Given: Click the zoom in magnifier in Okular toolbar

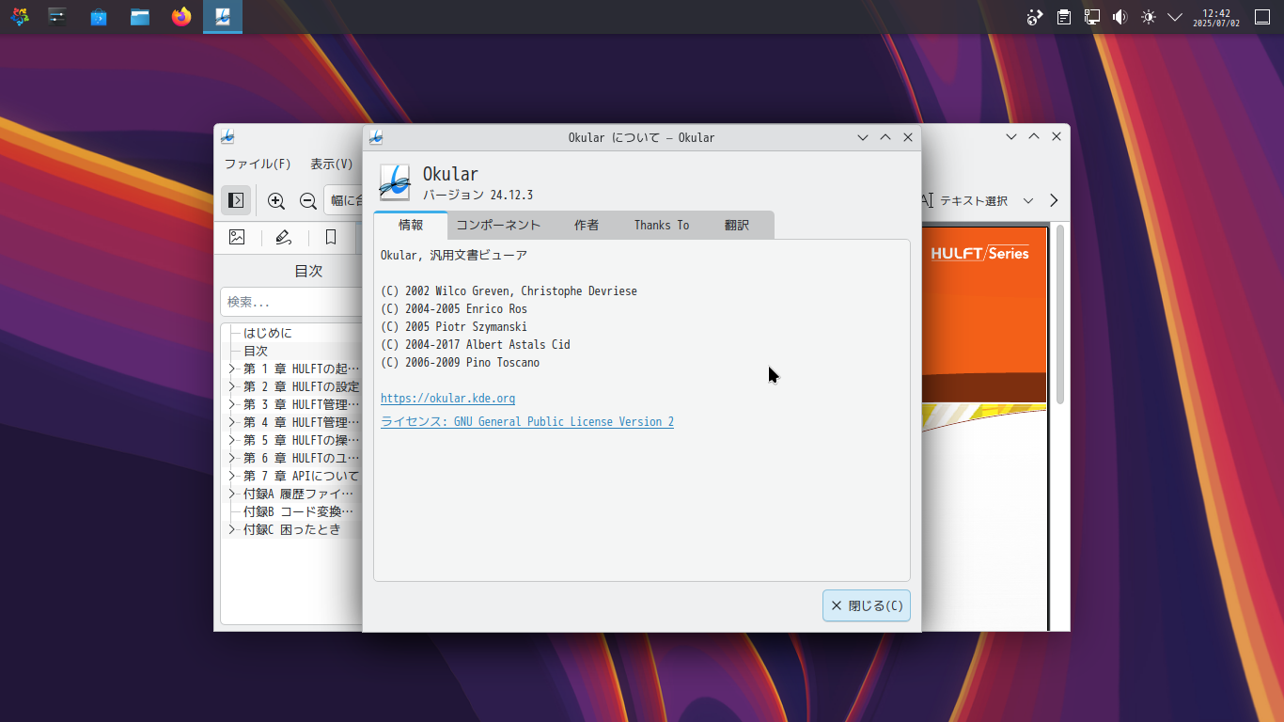Looking at the screenshot, I should (x=276, y=200).
